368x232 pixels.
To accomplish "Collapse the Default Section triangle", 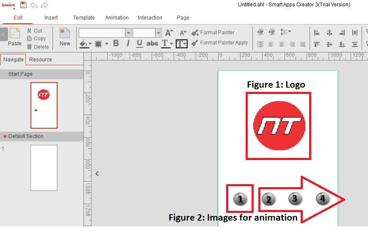I will pos(5,136).
